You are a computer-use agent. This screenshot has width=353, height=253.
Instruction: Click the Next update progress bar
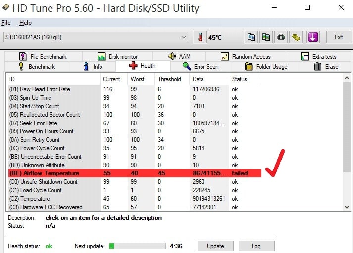tap(137, 246)
